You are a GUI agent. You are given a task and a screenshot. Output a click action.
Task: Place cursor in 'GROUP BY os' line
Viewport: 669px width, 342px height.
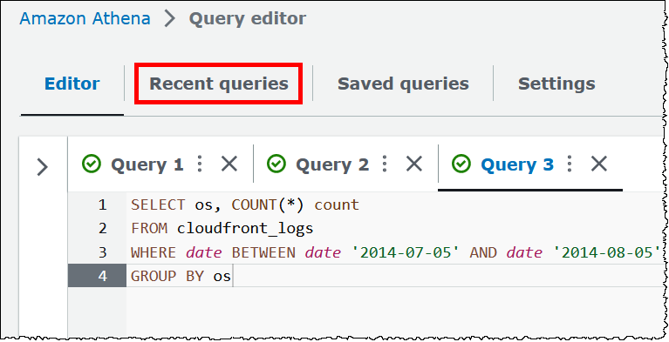181,276
